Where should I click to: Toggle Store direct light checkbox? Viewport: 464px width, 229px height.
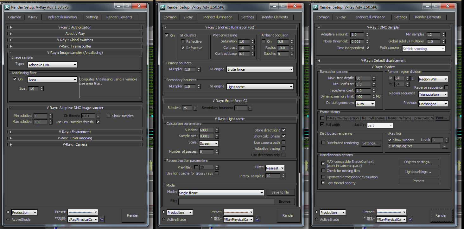click(283, 130)
